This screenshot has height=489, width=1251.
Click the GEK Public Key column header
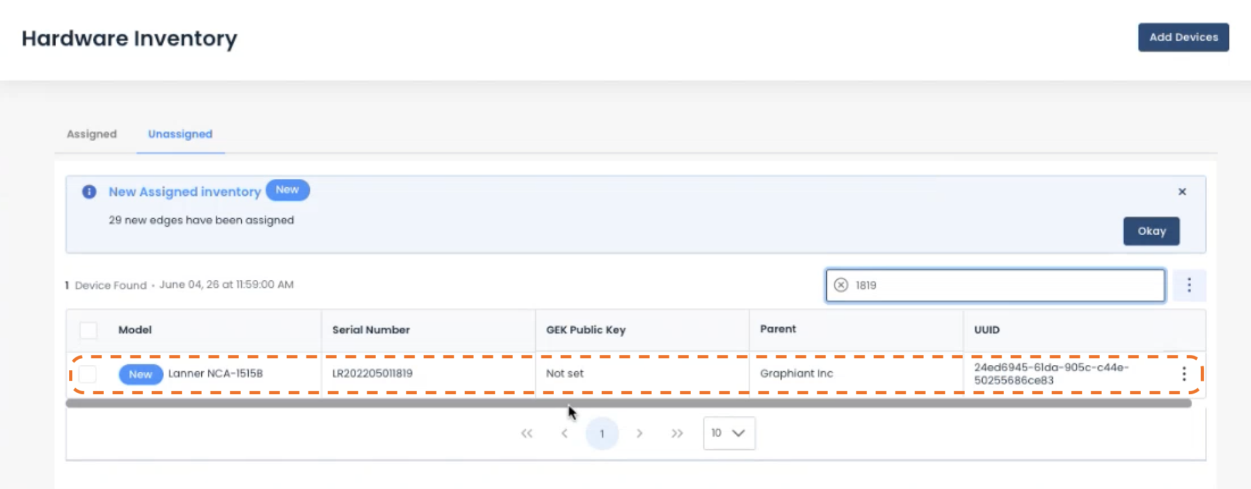(585, 330)
